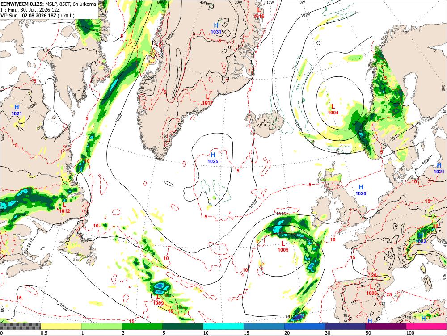Click the 'L 1004' low in the Norwegian Sea
Viewport: 447px width, 336px height.
[x=333, y=109]
